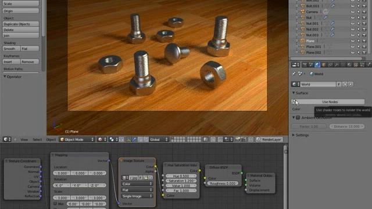Click the World name input field
Image resolution: width=372 pixels, height=209 pixels.
click(x=318, y=84)
